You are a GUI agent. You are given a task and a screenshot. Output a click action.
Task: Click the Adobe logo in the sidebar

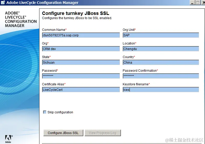[9, 139]
